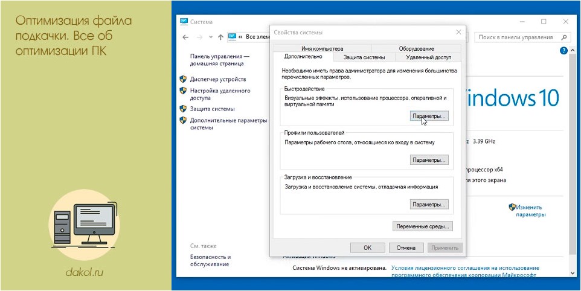
Task: Click shield icon beside Защита системы link
Action: click(x=182, y=109)
